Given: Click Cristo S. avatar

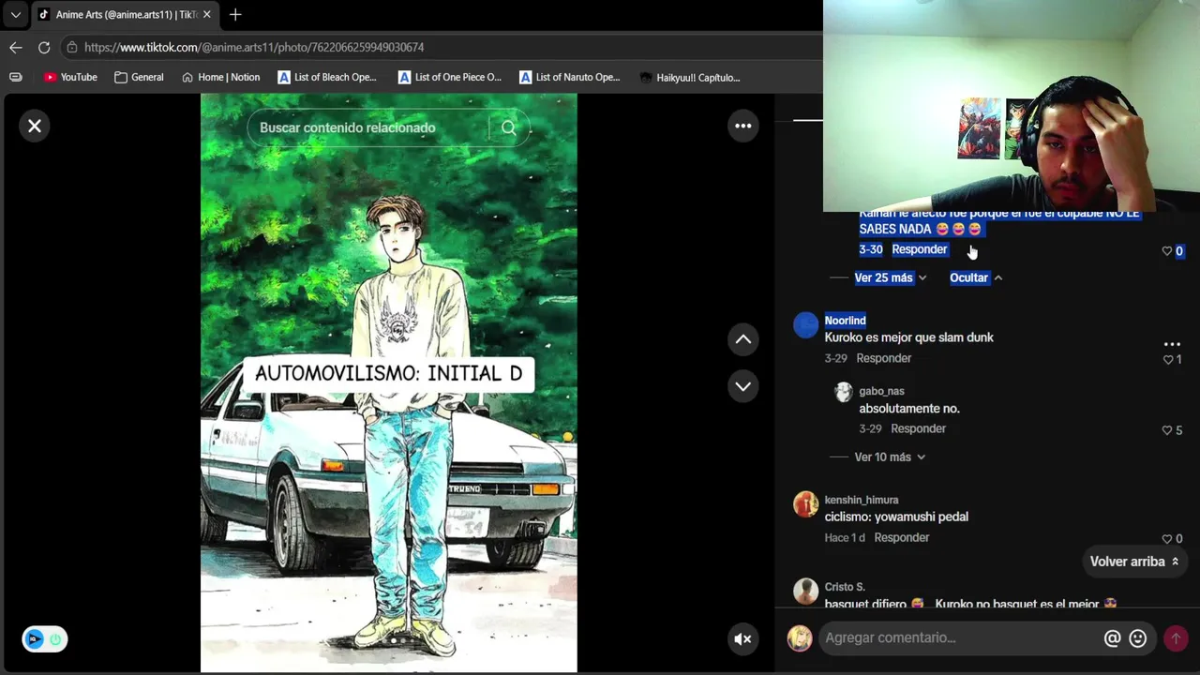Looking at the screenshot, I should coord(805,591).
